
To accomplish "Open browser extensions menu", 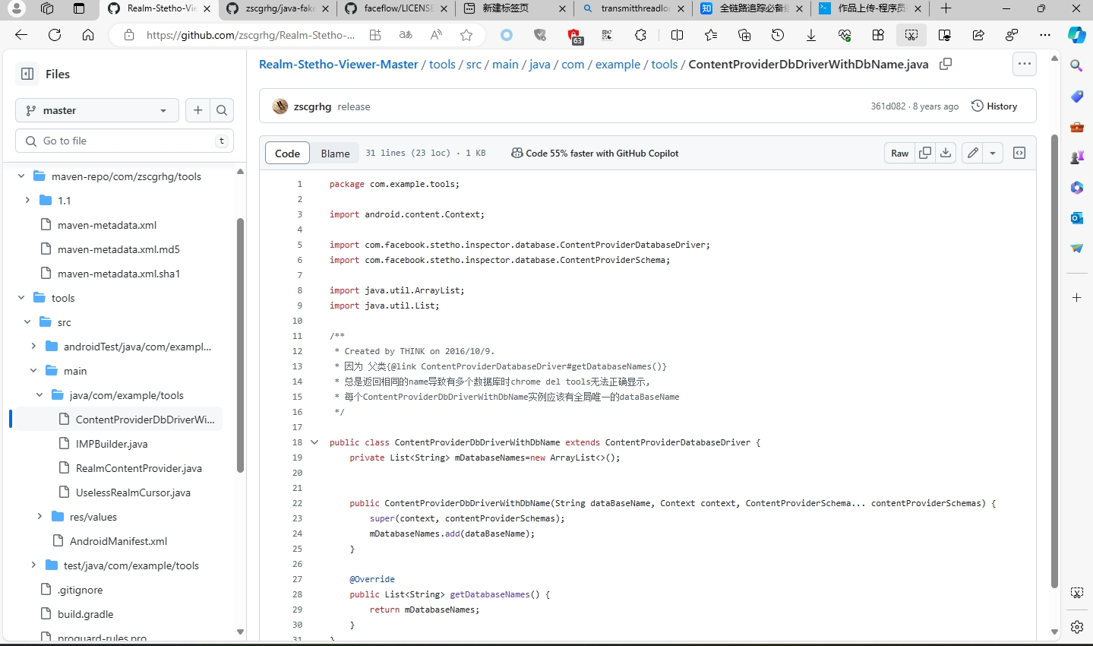I will click(641, 35).
